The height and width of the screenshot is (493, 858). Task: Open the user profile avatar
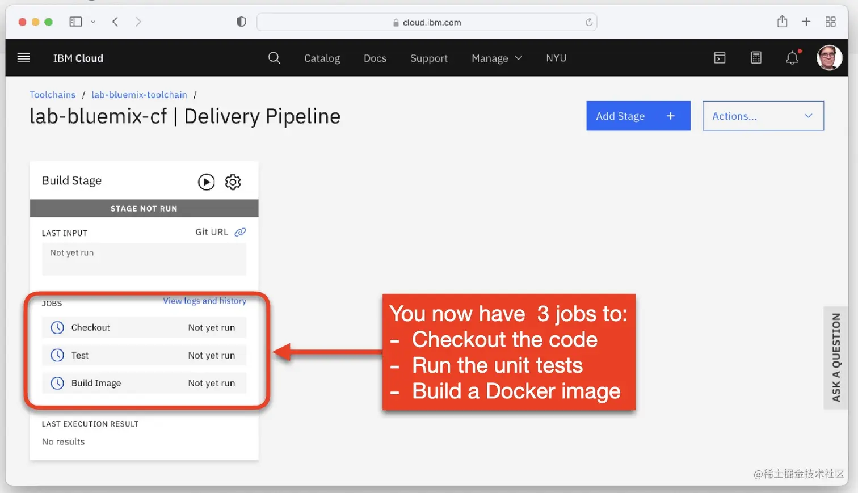[x=829, y=58]
